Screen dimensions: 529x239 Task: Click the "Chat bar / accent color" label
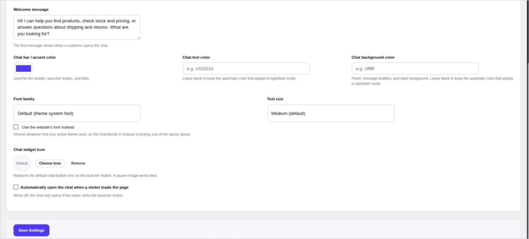[x=35, y=57]
